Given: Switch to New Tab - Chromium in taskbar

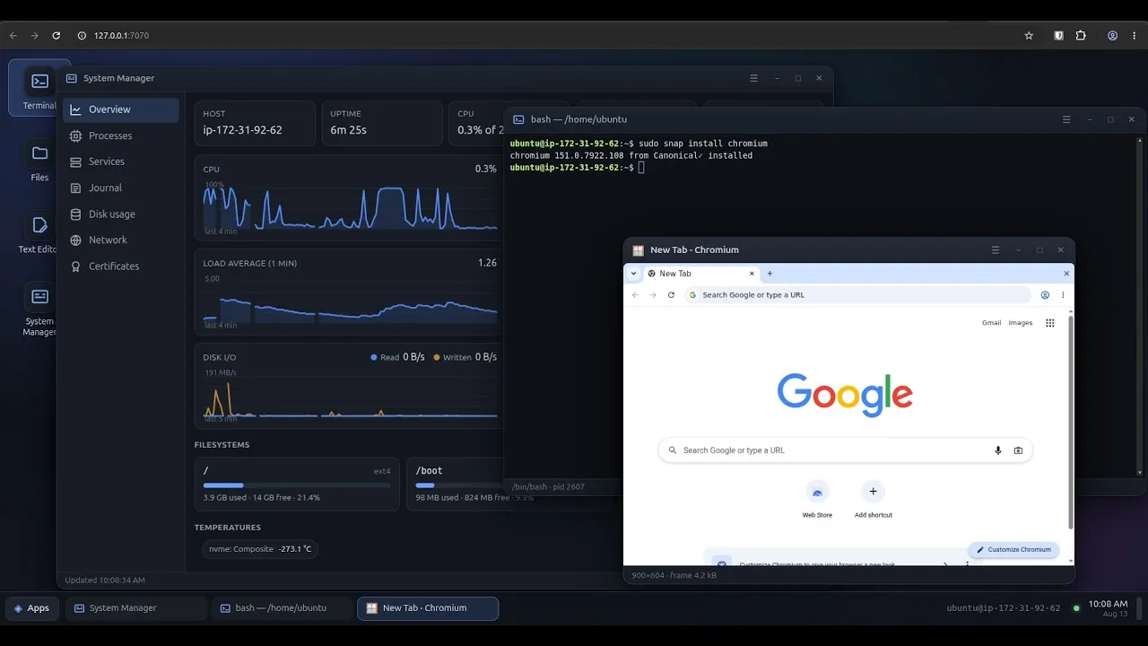Looking at the screenshot, I should [428, 608].
